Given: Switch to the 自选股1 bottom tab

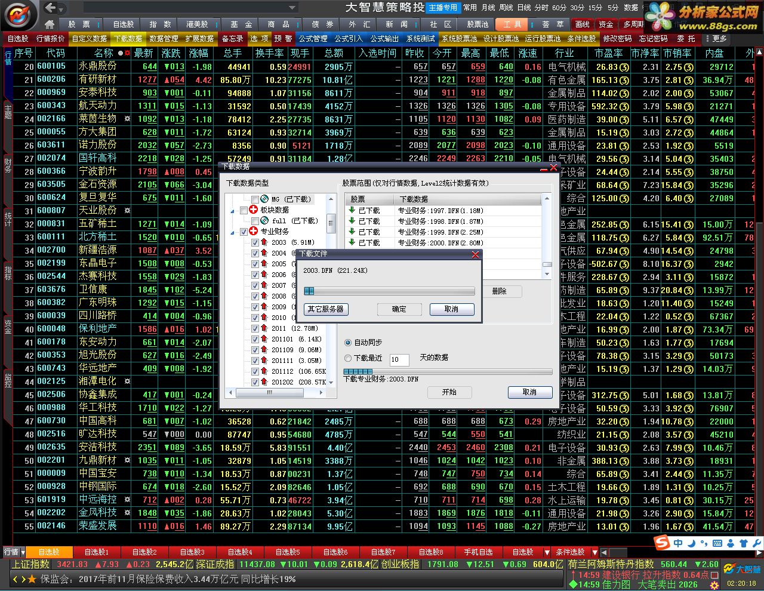Looking at the screenshot, I should pos(96,552).
